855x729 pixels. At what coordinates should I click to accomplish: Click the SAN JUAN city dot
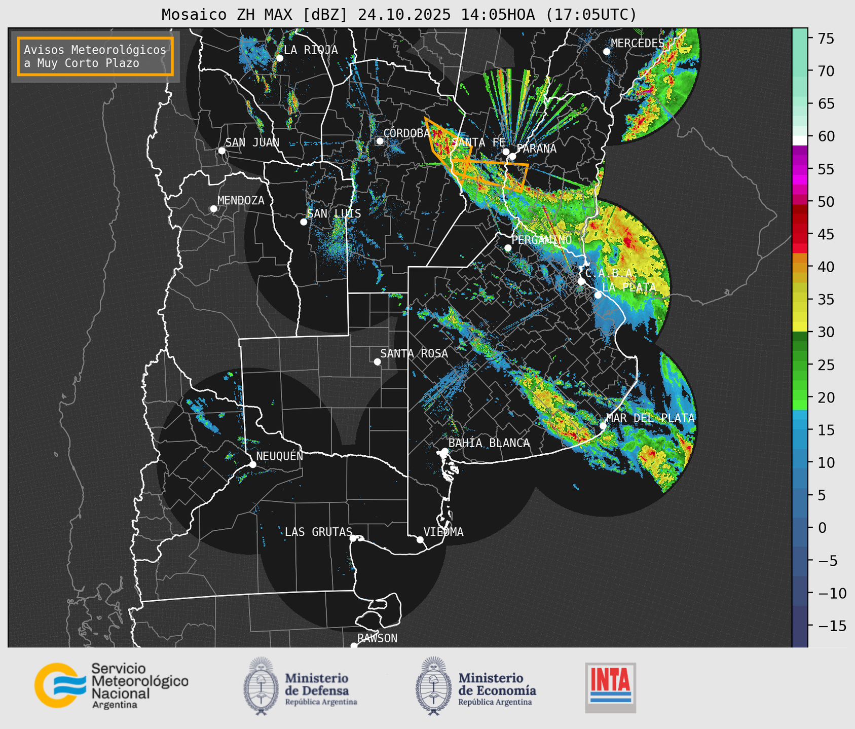click(221, 151)
